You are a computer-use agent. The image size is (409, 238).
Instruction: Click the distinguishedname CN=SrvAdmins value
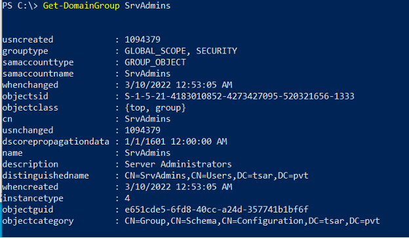click(216, 176)
